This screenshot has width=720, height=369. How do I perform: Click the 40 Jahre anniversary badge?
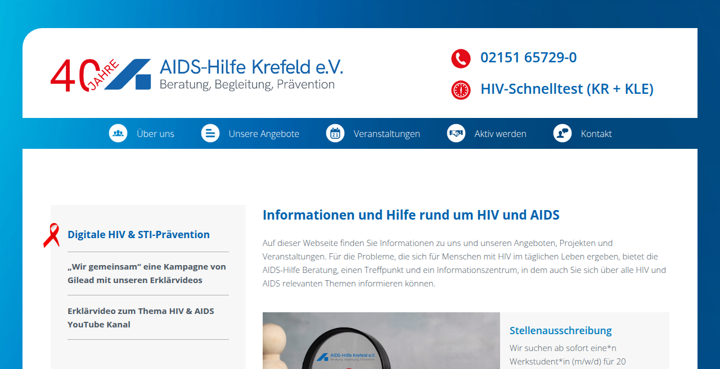point(84,75)
